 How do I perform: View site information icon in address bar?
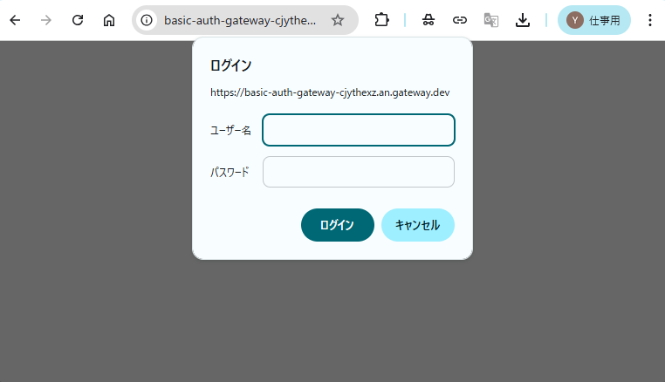click(147, 20)
